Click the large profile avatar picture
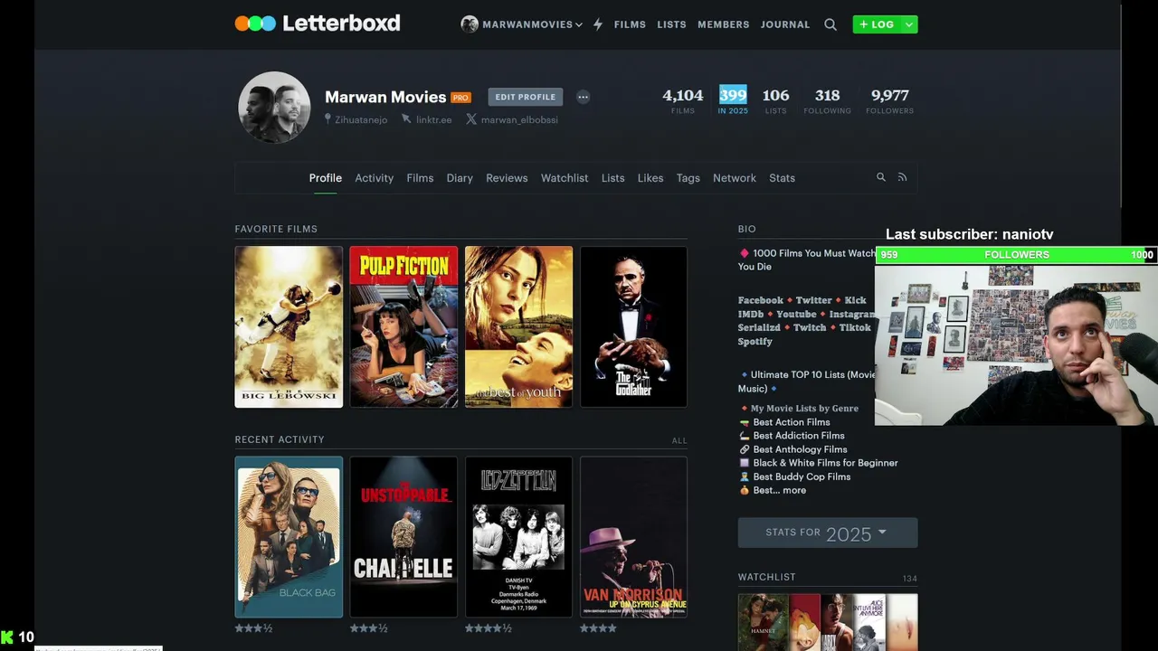The image size is (1158, 651). [x=274, y=108]
